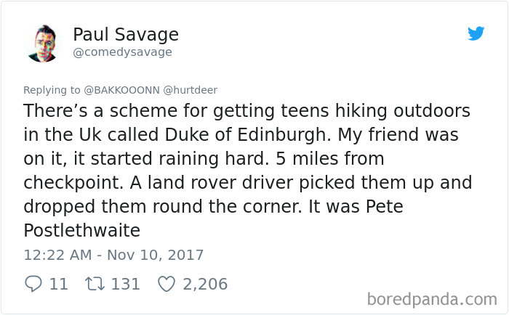The width and height of the screenshot is (509, 315).
Task: Click the retweet count 131
Action: tap(126, 284)
